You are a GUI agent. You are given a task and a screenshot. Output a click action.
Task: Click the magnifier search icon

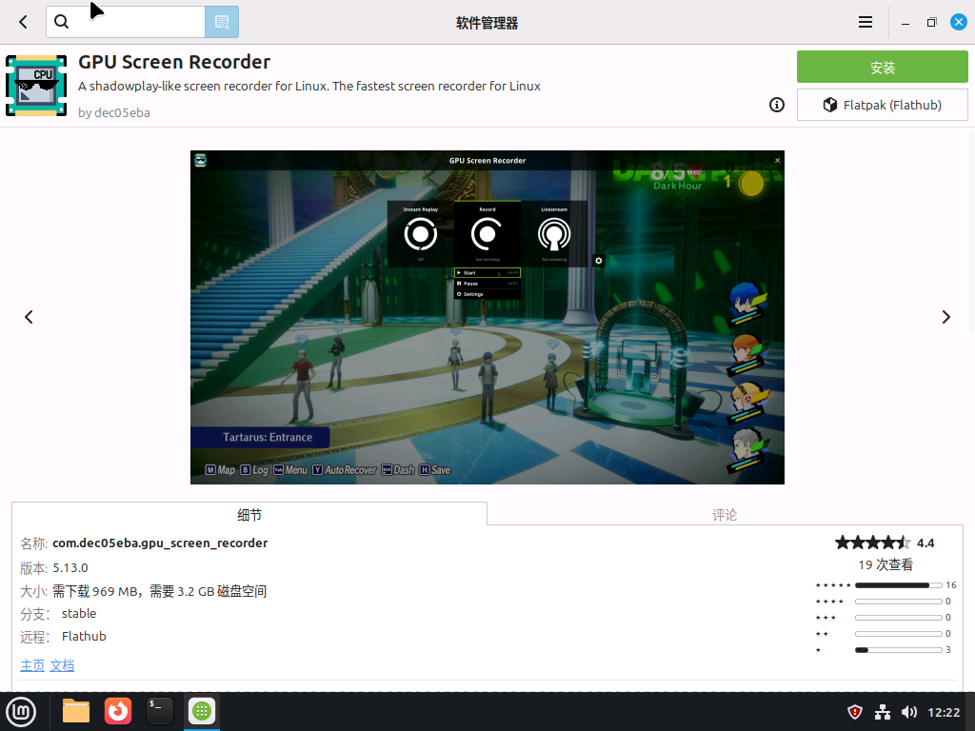61,22
